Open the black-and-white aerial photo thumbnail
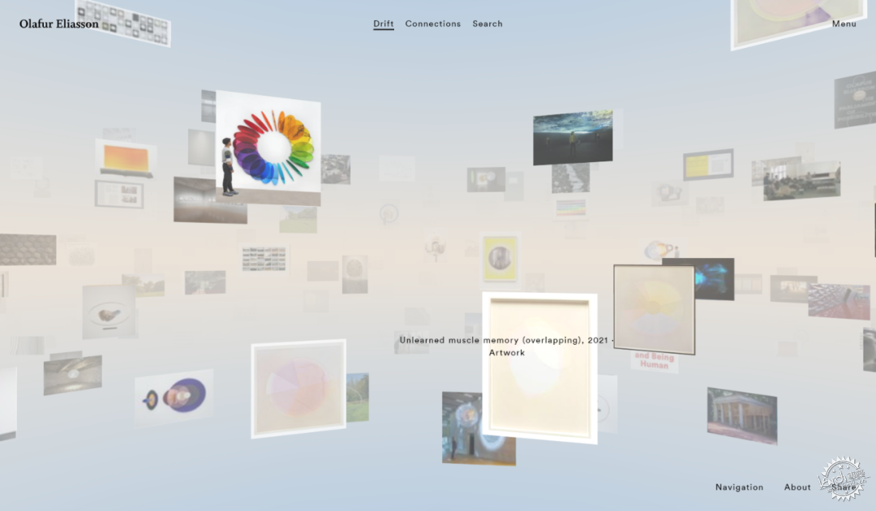This screenshot has width=876, height=511. pos(570,178)
